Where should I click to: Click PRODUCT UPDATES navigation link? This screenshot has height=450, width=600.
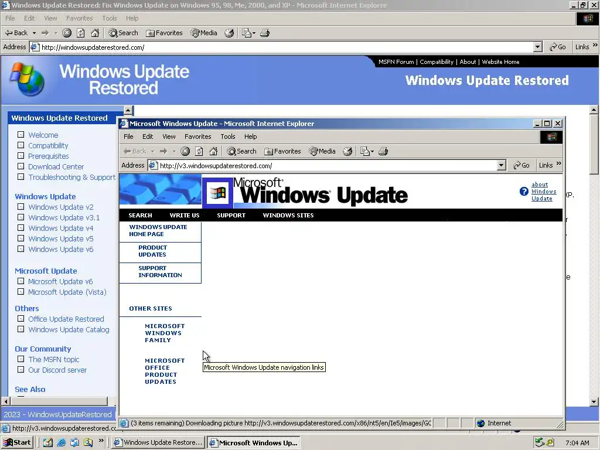[x=152, y=251]
